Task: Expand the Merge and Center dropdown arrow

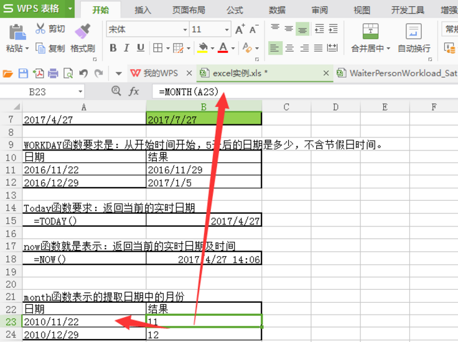Action: (388, 48)
